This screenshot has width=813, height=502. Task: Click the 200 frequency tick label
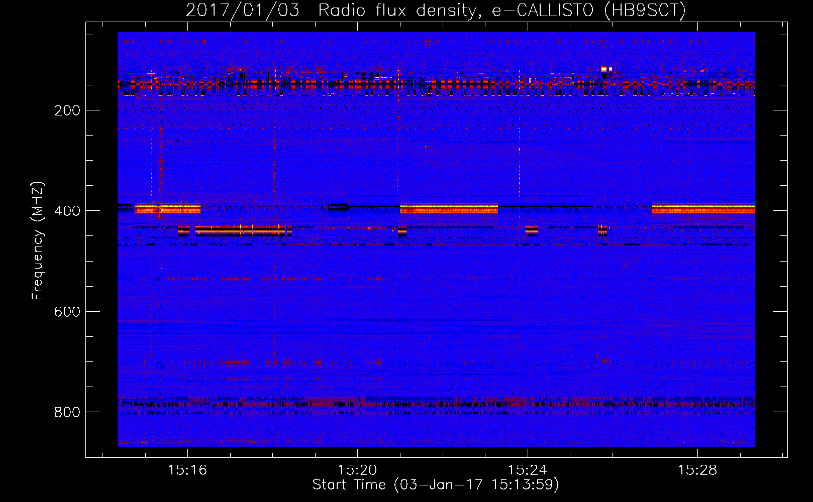67,110
